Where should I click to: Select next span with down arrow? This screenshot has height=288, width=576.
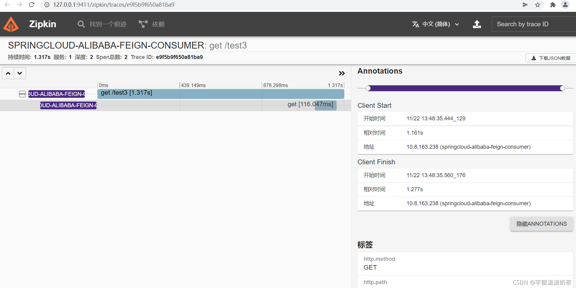(x=20, y=73)
